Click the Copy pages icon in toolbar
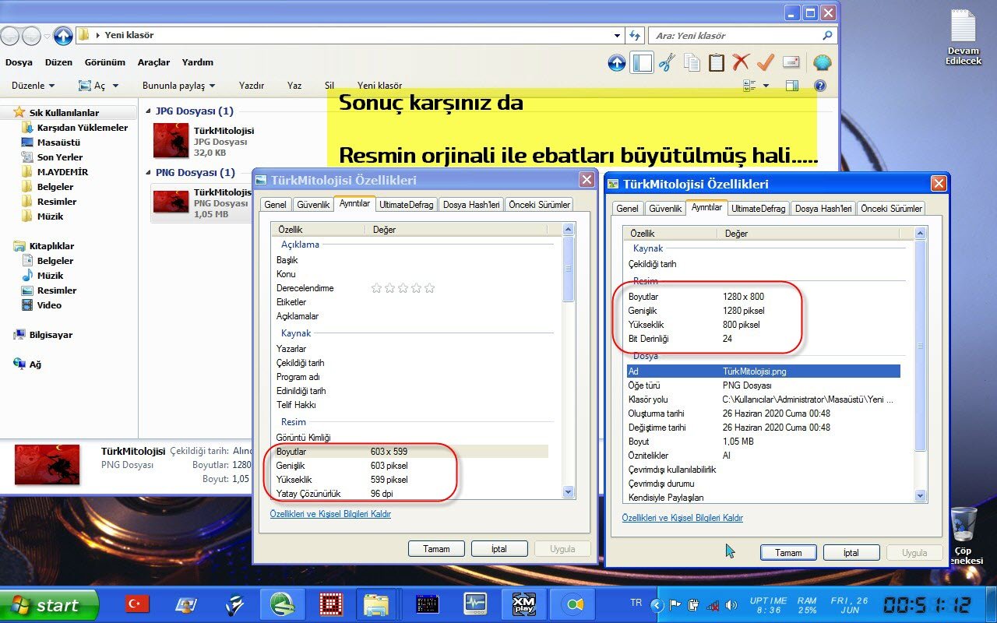The width and height of the screenshot is (997, 623). point(692,63)
